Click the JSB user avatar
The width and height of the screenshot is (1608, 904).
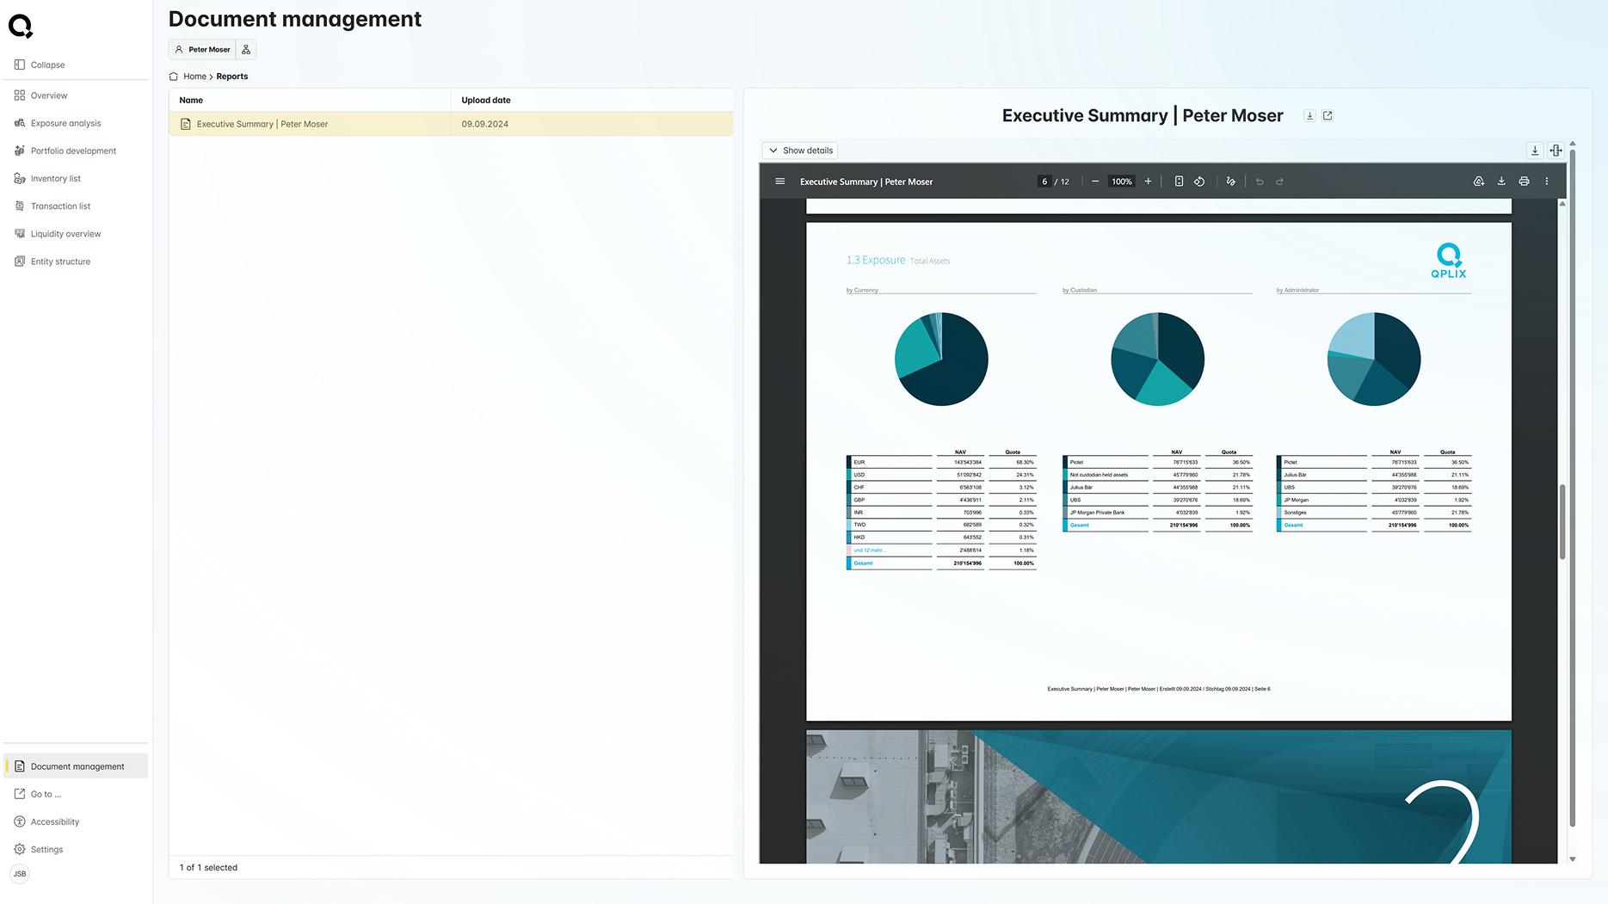click(x=20, y=874)
